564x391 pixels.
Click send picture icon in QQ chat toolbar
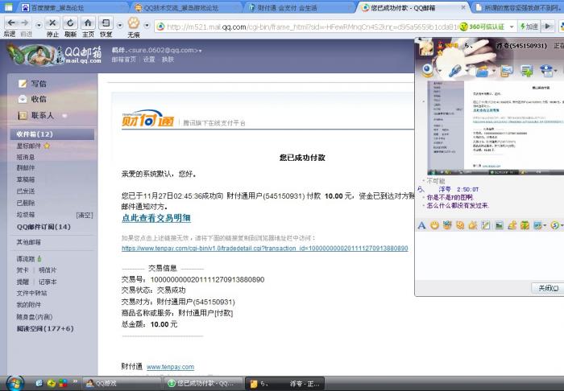tap(499, 225)
